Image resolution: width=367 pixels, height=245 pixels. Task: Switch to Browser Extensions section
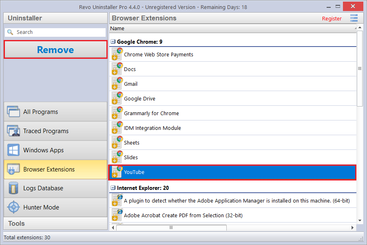tap(55, 169)
